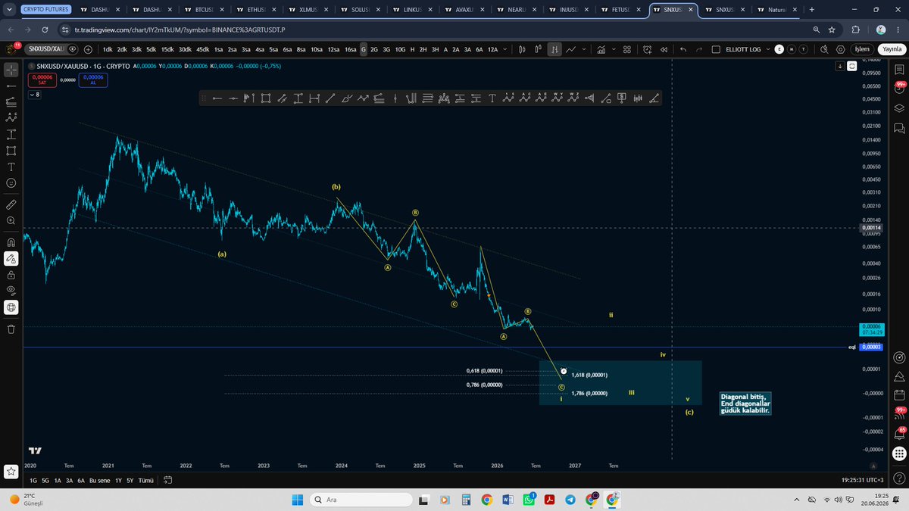Image resolution: width=909 pixels, height=511 pixels.
Task: Select the ruler measure tool in left sidebar
Action: coord(11,204)
